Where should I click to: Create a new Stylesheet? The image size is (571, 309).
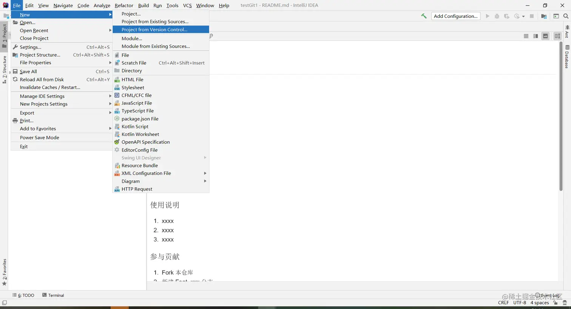161,88
